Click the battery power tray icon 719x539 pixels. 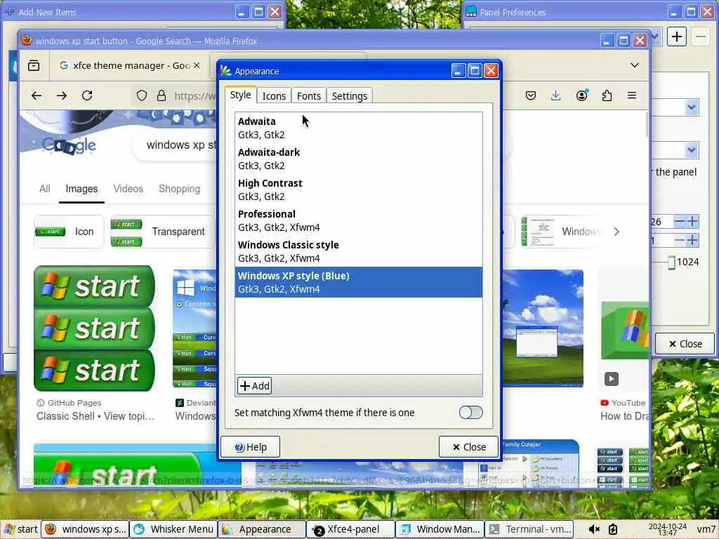point(613,529)
